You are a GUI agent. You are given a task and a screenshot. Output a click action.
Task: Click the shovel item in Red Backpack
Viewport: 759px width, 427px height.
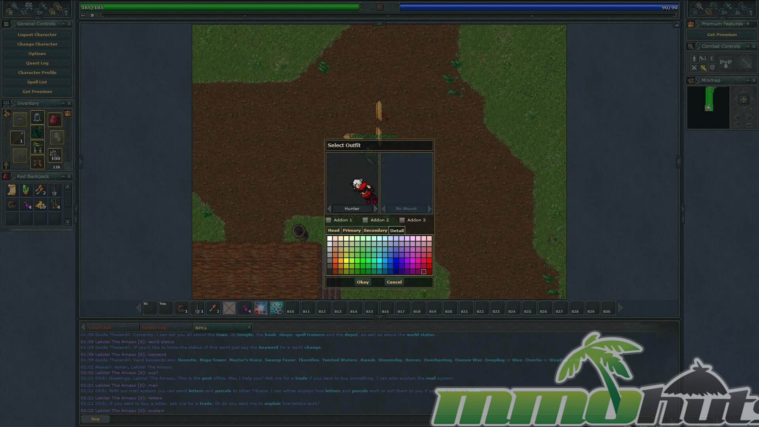(54, 190)
